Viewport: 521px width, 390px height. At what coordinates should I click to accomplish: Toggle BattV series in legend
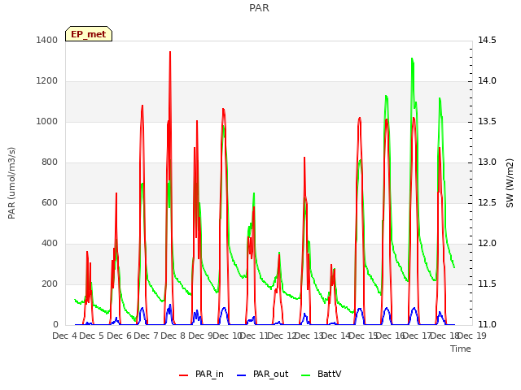click(x=329, y=374)
